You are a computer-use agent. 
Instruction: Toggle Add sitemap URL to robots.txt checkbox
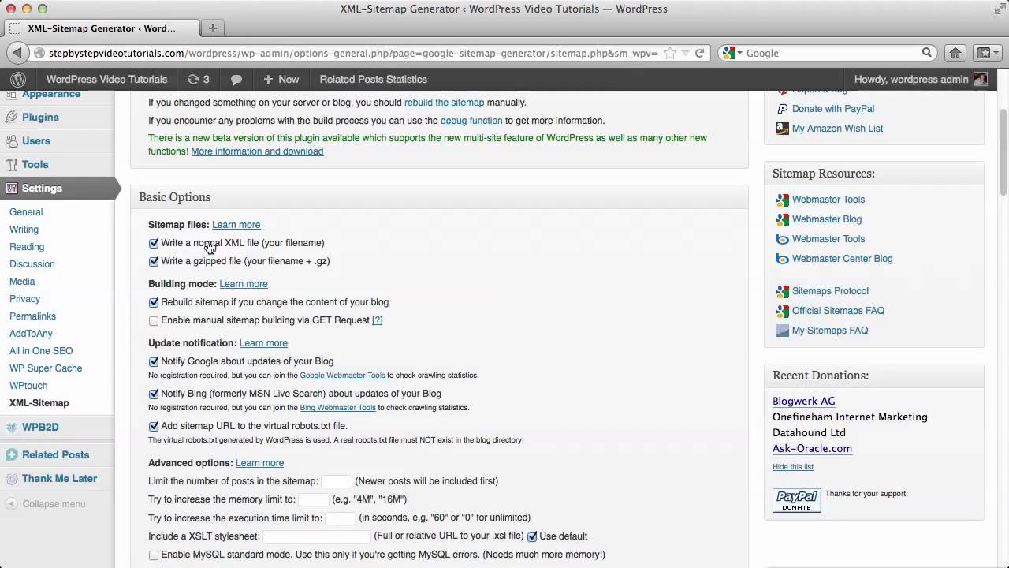pos(154,426)
